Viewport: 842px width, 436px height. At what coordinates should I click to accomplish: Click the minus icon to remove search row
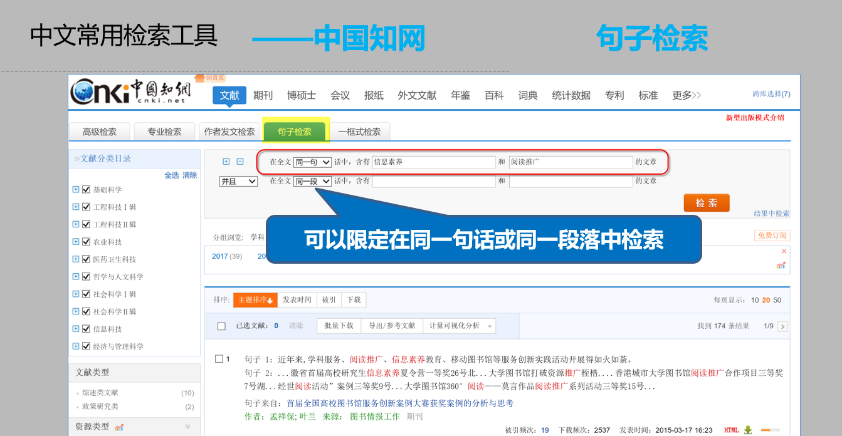click(x=239, y=161)
